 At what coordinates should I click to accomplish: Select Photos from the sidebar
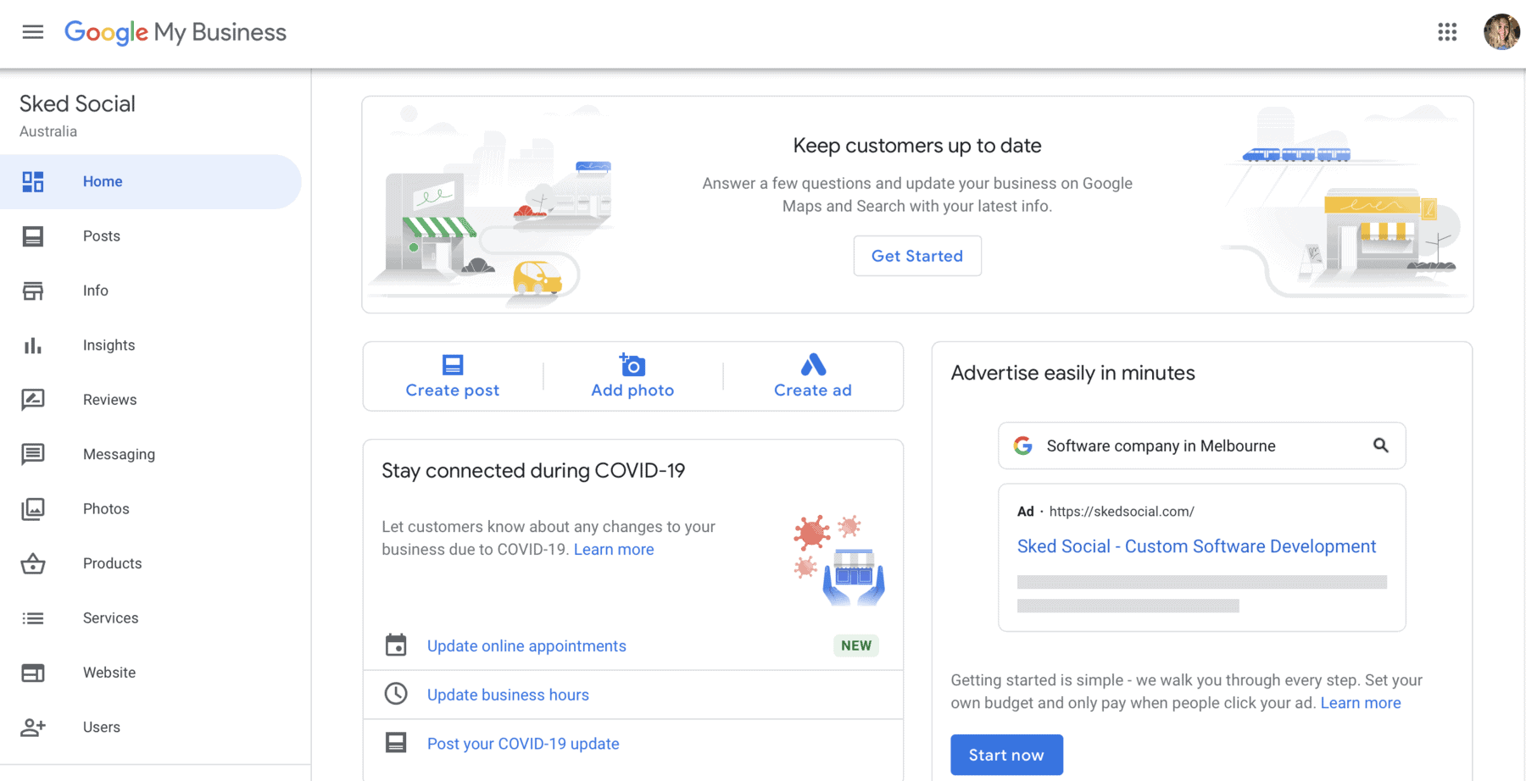click(106, 509)
